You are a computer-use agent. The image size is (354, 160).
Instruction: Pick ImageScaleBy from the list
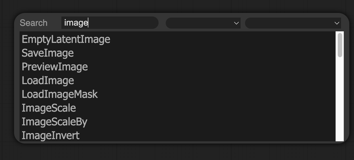(x=54, y=122)
